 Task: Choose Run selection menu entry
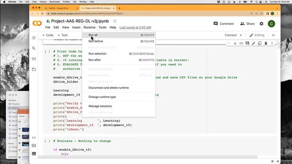click(119, 54)
